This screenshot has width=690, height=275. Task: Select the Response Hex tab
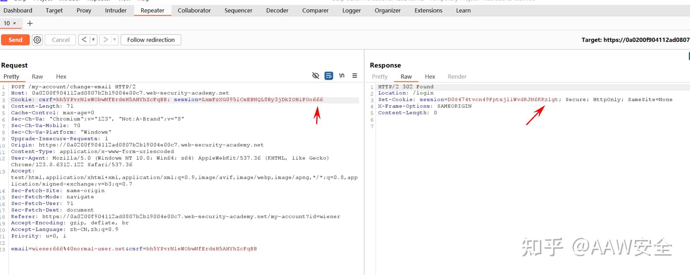[x=430, y=76]
